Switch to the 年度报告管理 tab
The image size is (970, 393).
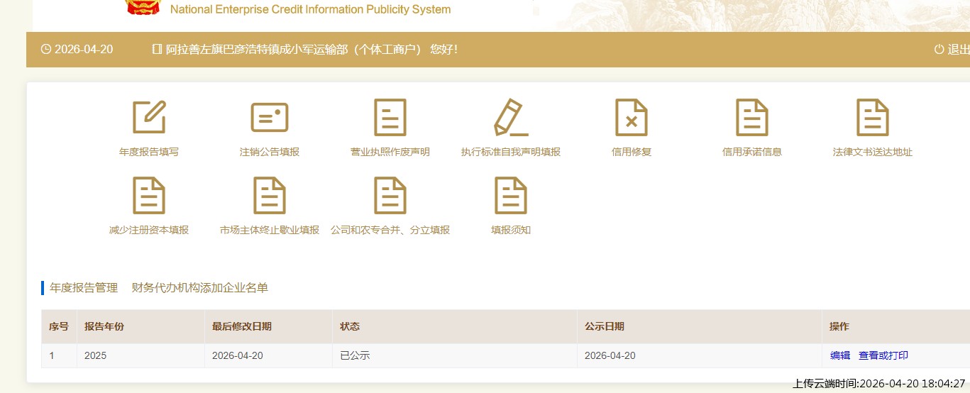(x=84, y=288)
